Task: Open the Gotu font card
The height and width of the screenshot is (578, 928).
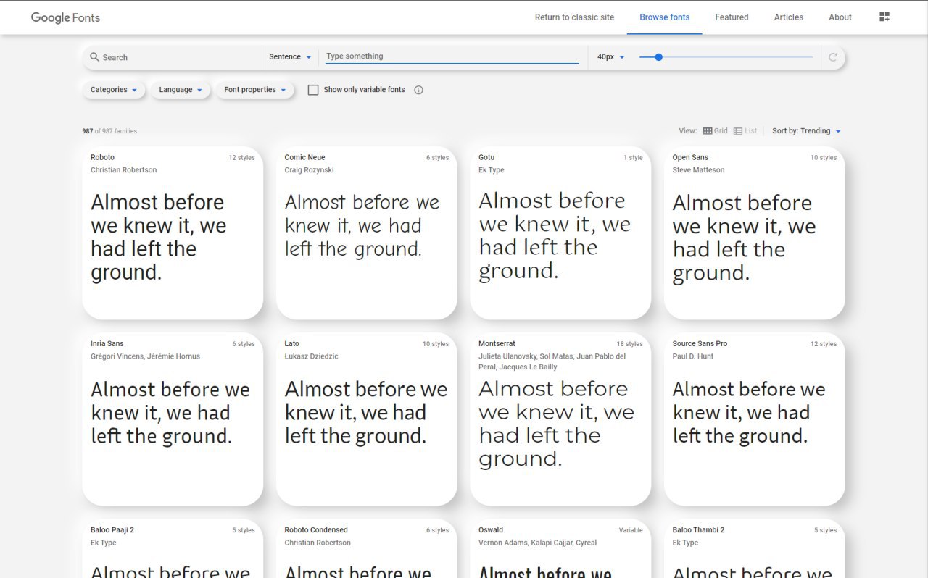Action: (560, 233)
